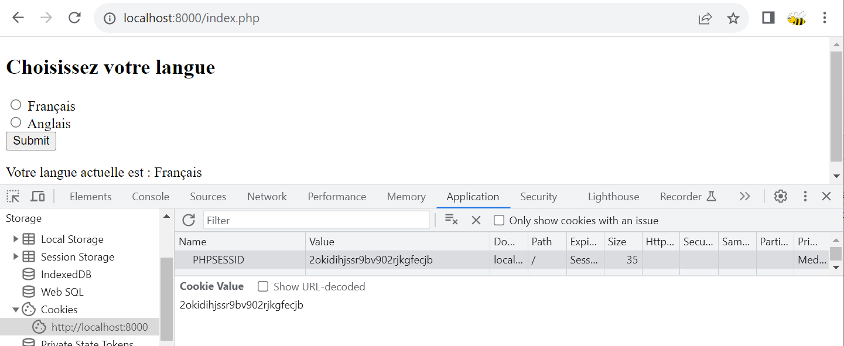Open DevTools settings gear
Image resolution: width=844 pixels, height=346 pixels.
(780, 197)
